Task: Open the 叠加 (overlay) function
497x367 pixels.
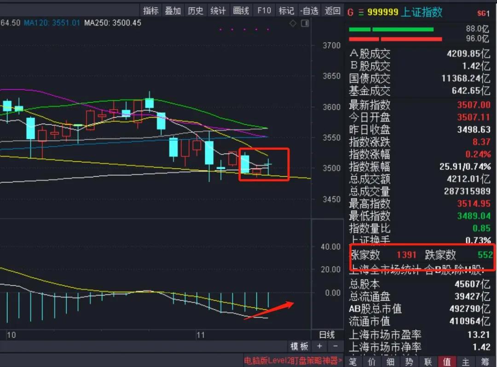Action: click(x=173, y=10)
